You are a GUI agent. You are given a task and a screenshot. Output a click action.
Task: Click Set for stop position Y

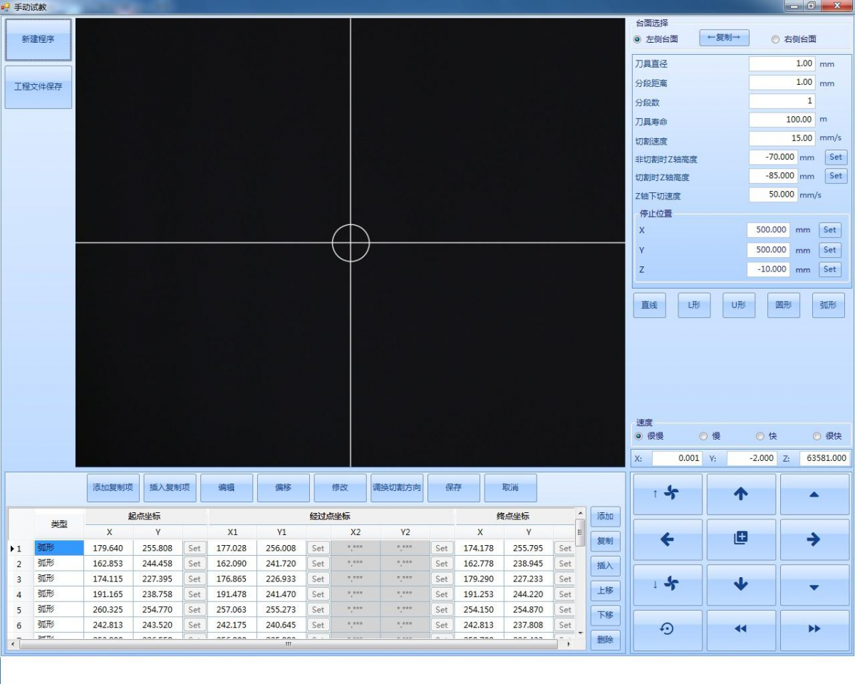(x=830, y=250)
